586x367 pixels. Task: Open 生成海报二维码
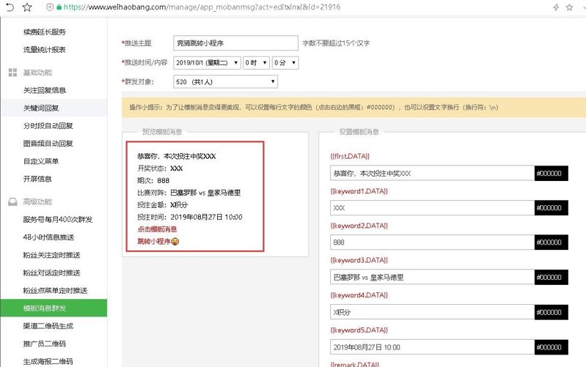[x=48, y=361]
